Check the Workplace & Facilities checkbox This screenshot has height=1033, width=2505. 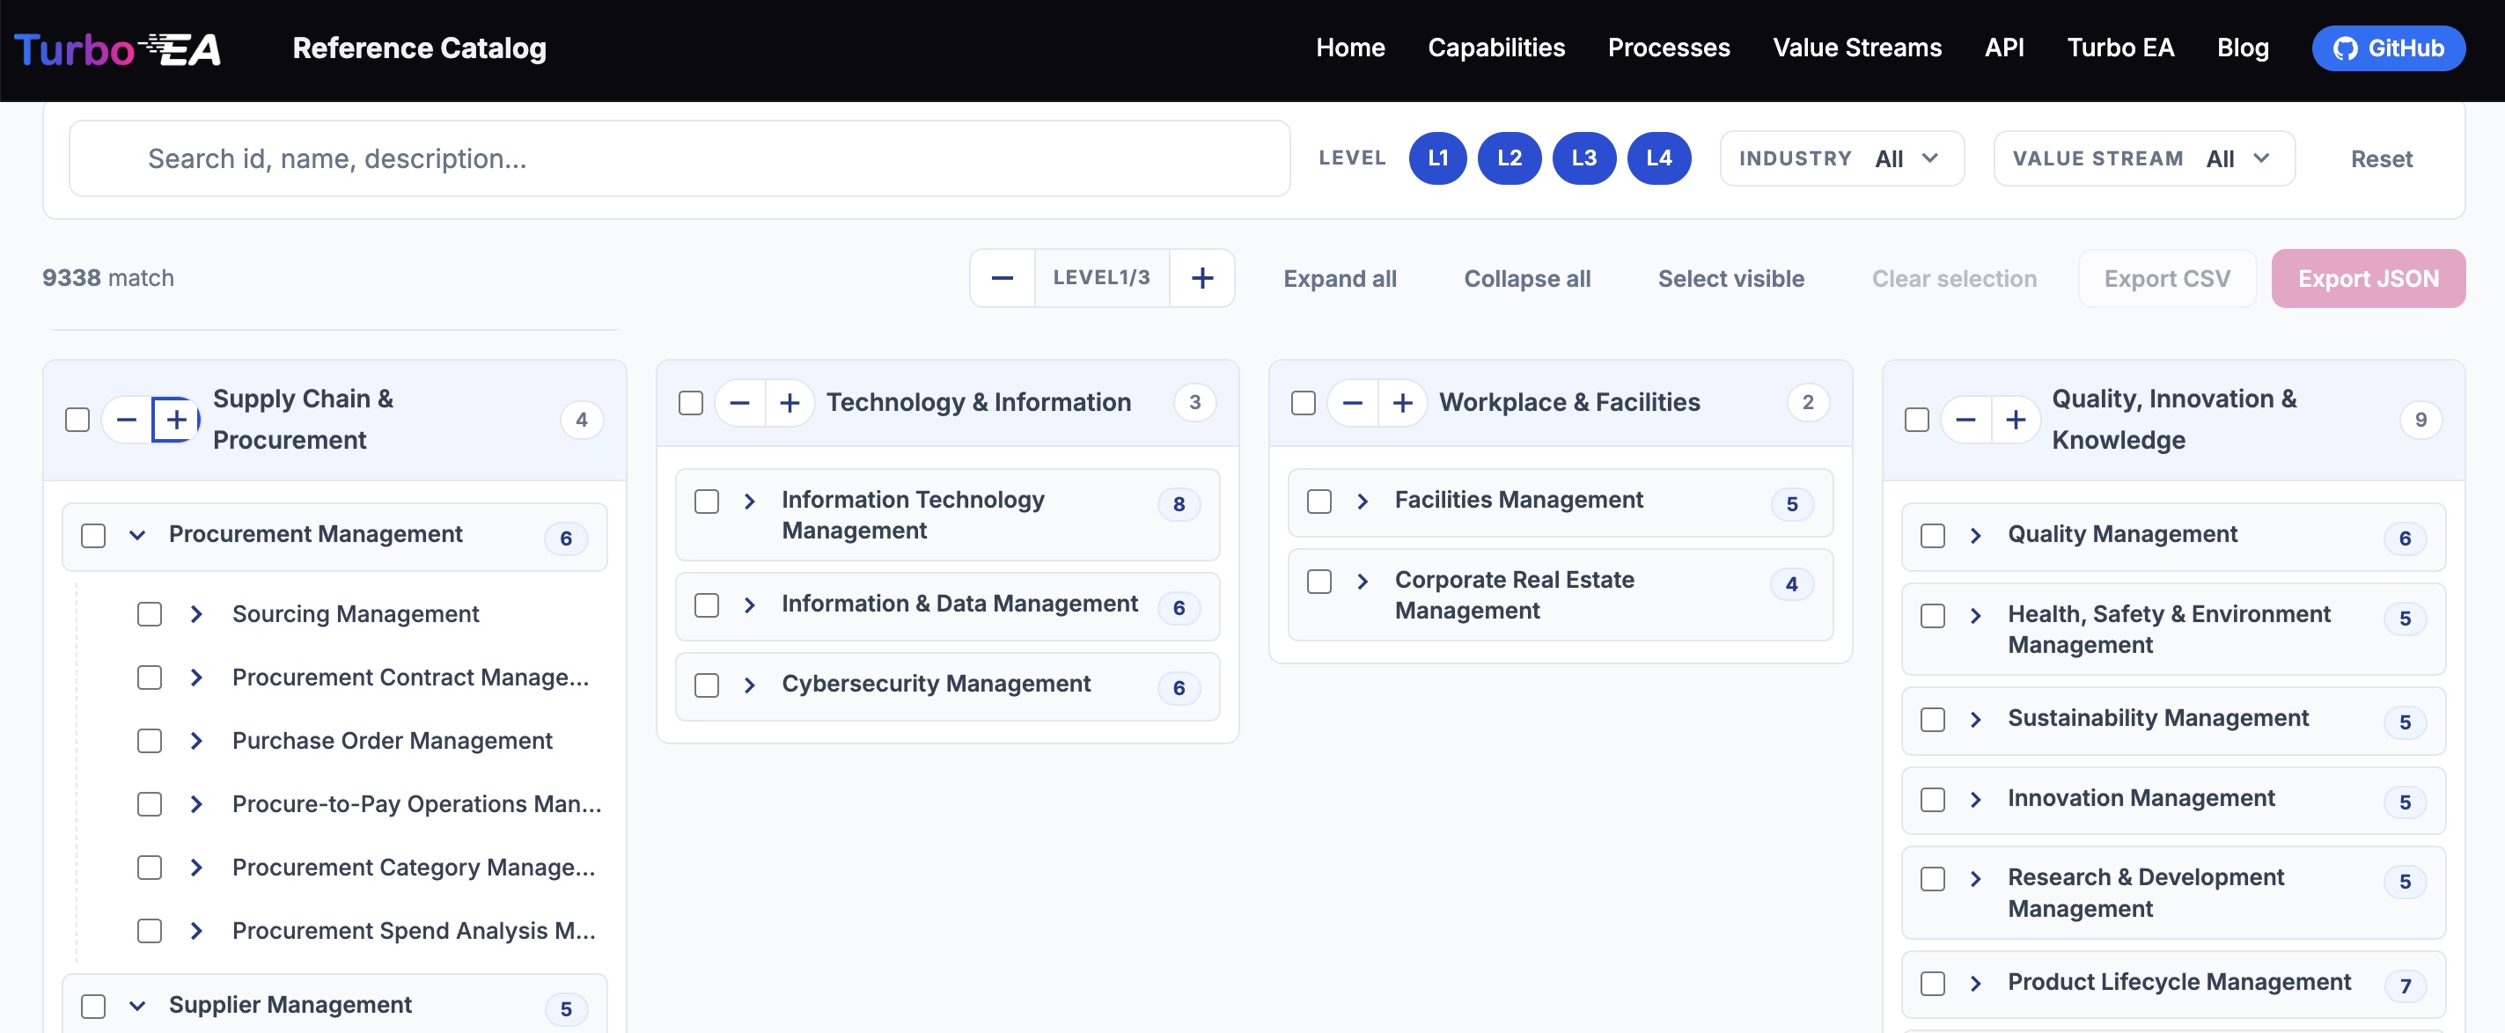[x=1303, y=402]
